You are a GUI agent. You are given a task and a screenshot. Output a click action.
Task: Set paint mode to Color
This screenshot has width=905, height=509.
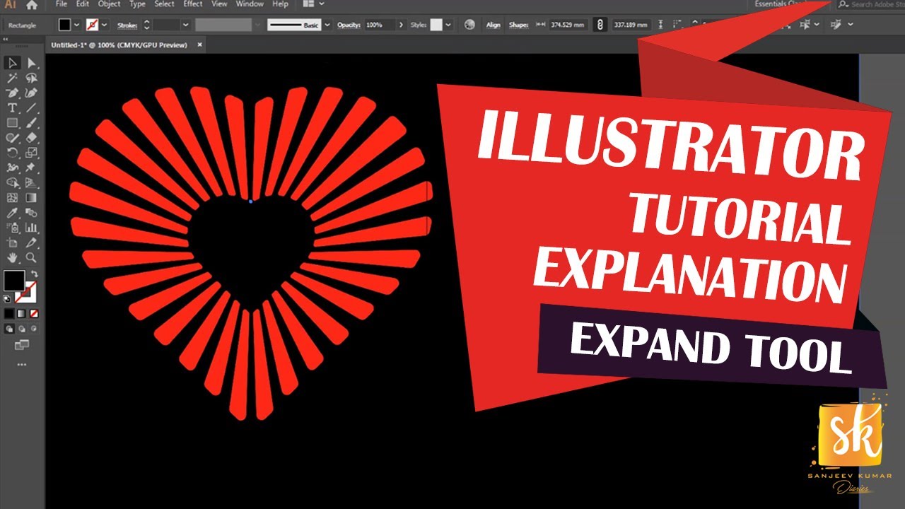[9, 313]
